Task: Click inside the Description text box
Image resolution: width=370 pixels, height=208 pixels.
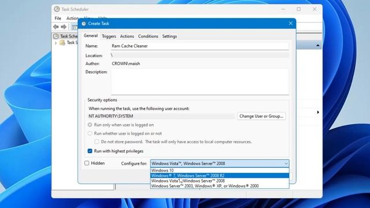Action: [x=200, y=81]
